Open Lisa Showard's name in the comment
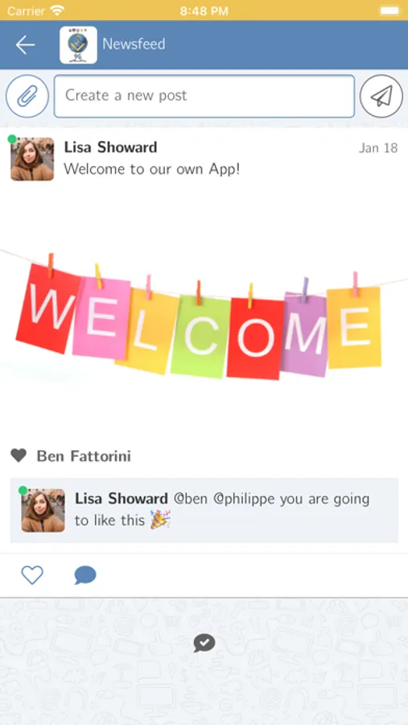408x725 pixels. point(122,499)
